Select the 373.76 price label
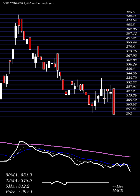140x196 pixels. click(131, 51)
